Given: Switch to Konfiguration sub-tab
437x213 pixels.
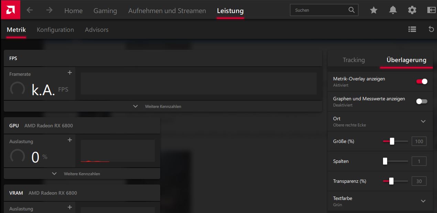Looking at the screenshot, I should tap(55, 30).
